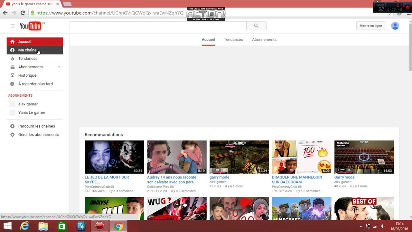The height and width of the screenshot is (232, 412).
Task: Click the browser address bar URL
Action: click(110, 13)
